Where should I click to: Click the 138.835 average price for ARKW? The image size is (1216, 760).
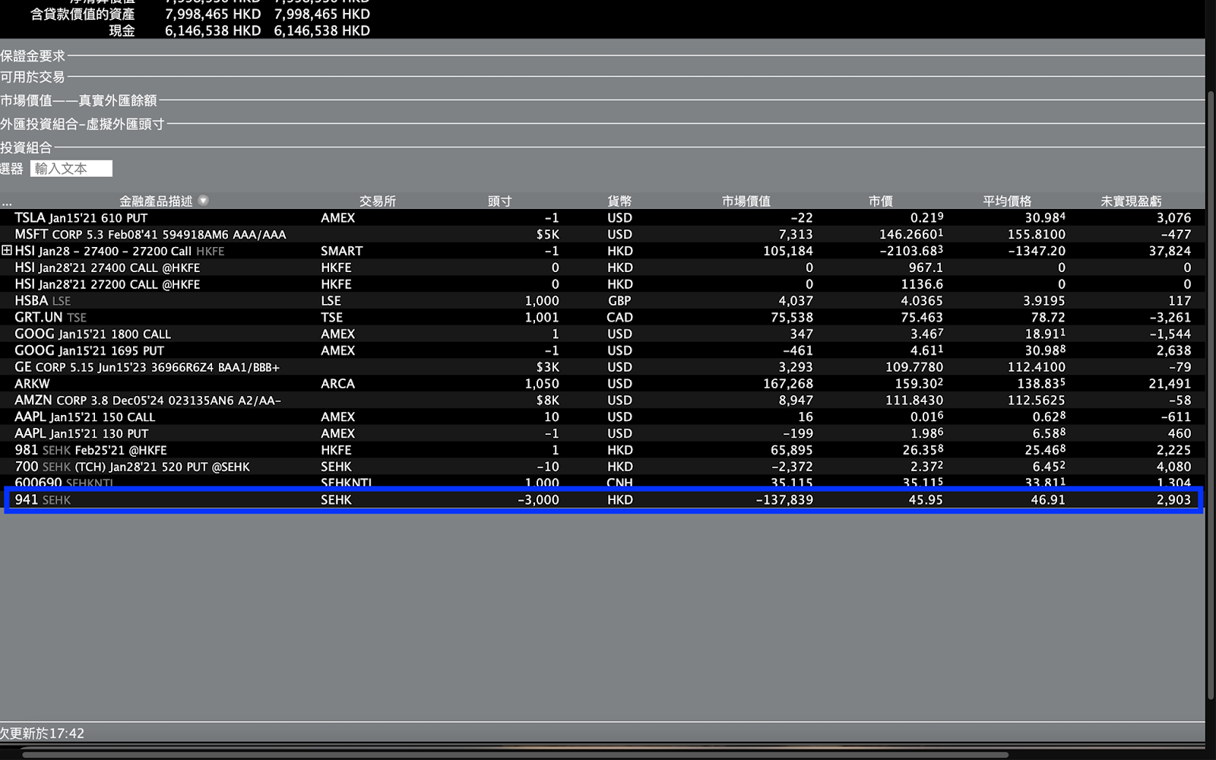[x=1041, y=384]
